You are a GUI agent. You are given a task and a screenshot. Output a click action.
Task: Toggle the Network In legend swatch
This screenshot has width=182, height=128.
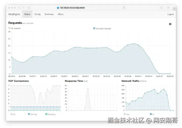point(151,114)
